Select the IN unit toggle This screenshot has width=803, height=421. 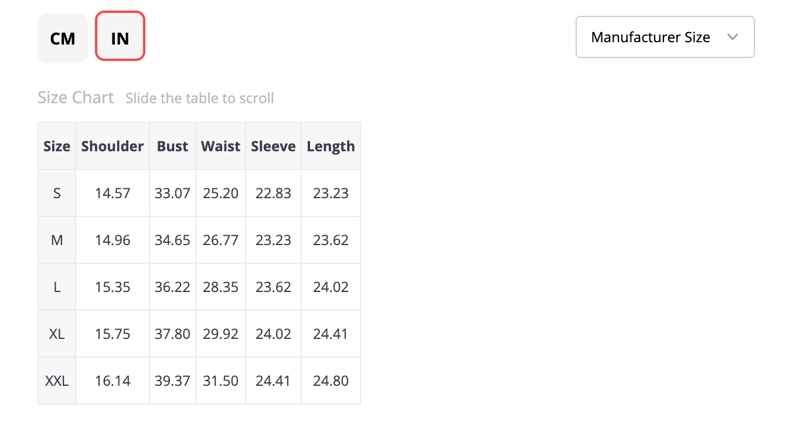click(120, 38)
